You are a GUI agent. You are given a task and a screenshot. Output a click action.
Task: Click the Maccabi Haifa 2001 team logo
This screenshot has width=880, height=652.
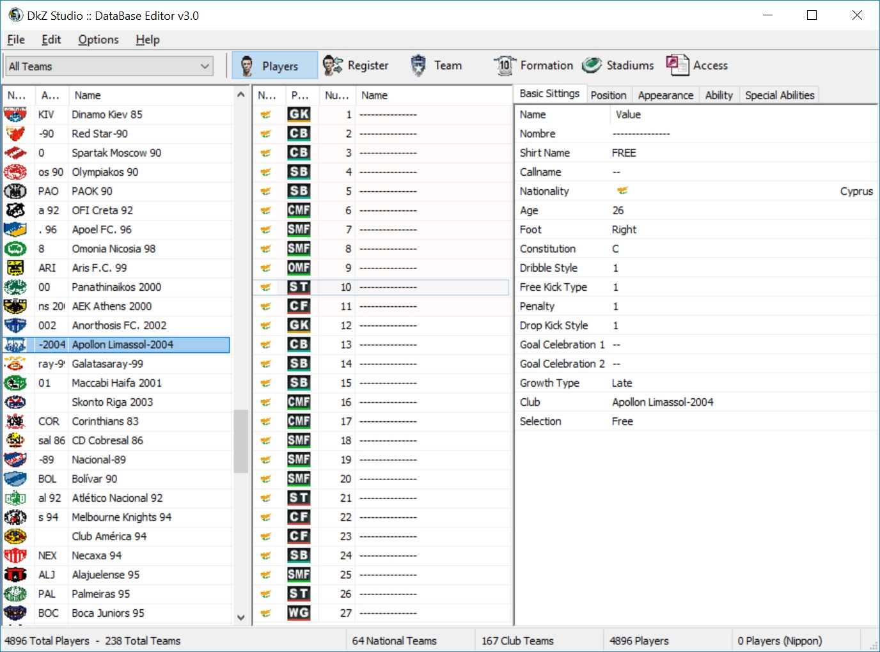coord(15,383)
